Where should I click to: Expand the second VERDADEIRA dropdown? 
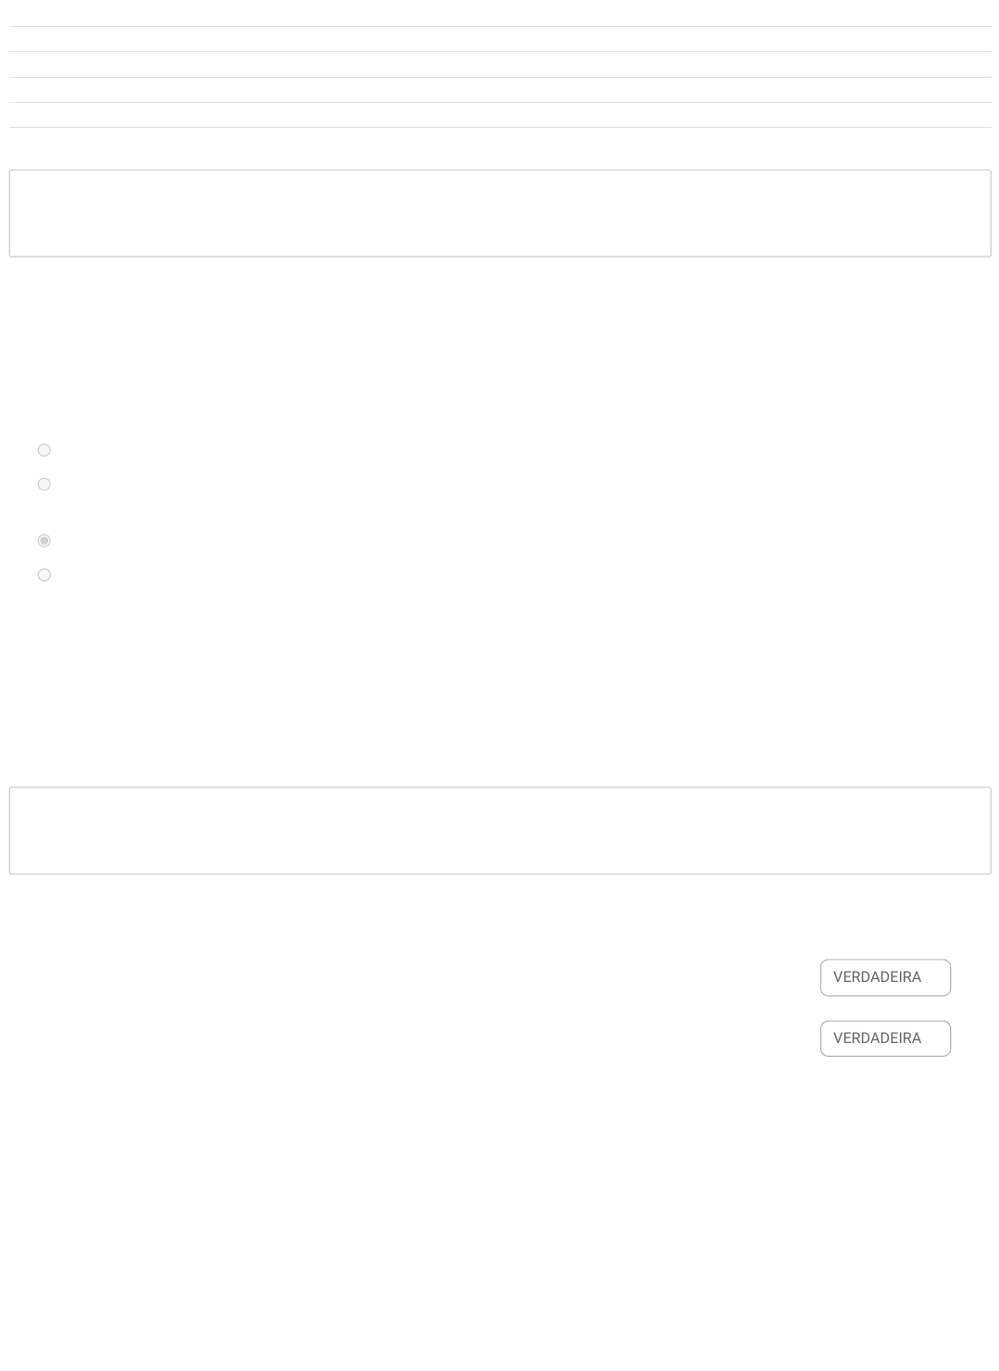[x=885, y=1038]
